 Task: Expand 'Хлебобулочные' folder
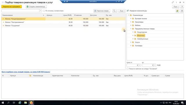[x=133, y=39]
